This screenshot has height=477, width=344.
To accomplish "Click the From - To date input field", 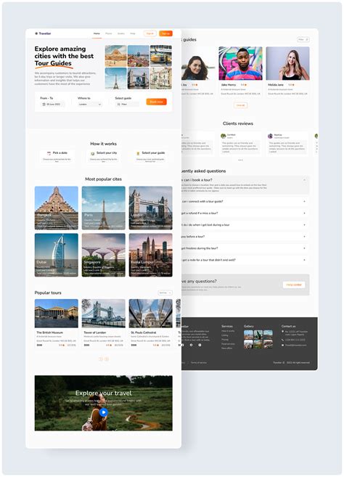I will point(52,104).
